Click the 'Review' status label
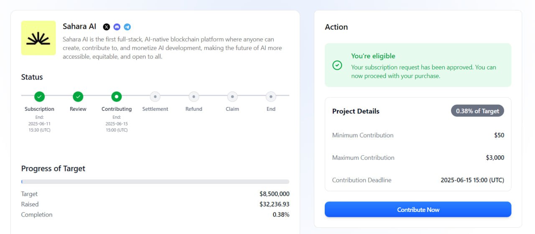Image resolution: width=535 pixels, height=234 pixels. pos(78,109)
